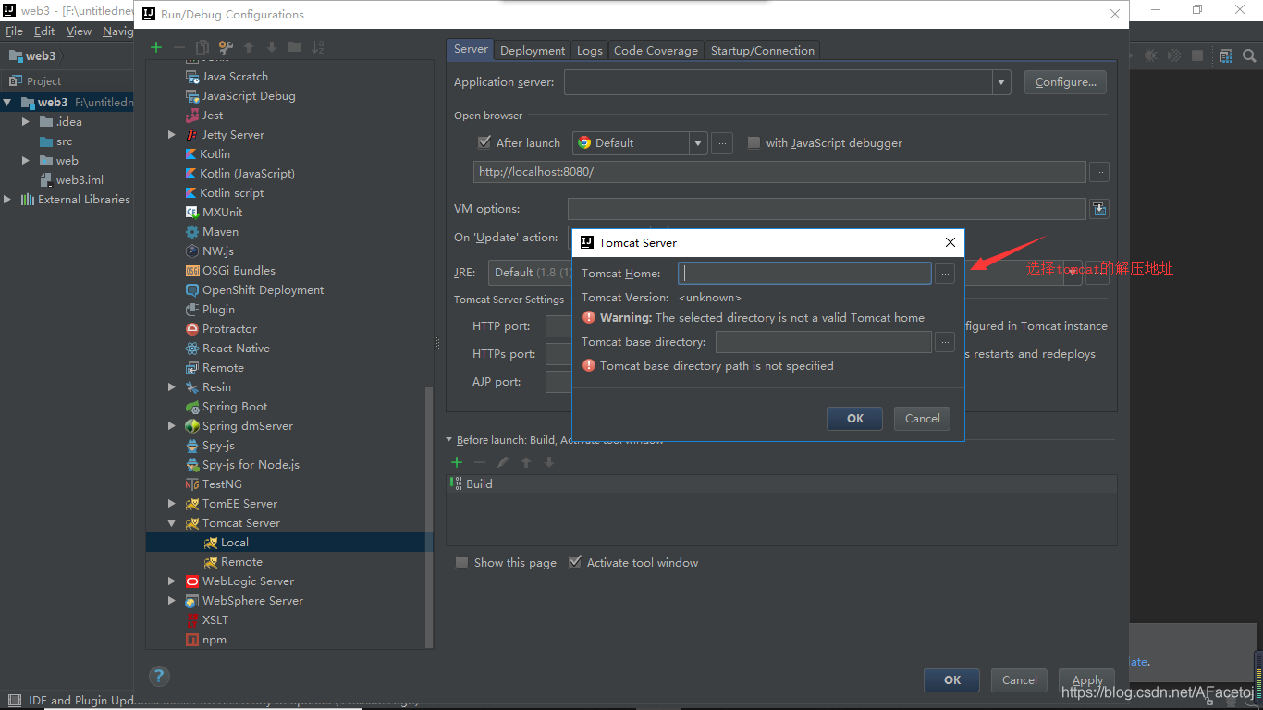Viewport: 1263px width, 710px height.
Task: Browse for Tomcat Home directory
Action: [x=945, y=274]
